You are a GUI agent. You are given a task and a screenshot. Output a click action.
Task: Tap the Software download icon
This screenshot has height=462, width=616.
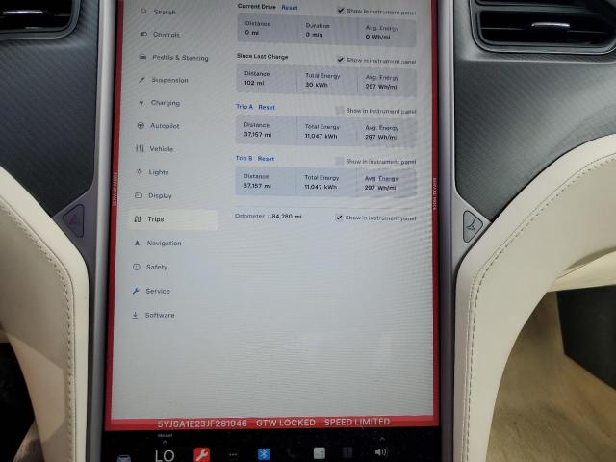tap(135, 315)
